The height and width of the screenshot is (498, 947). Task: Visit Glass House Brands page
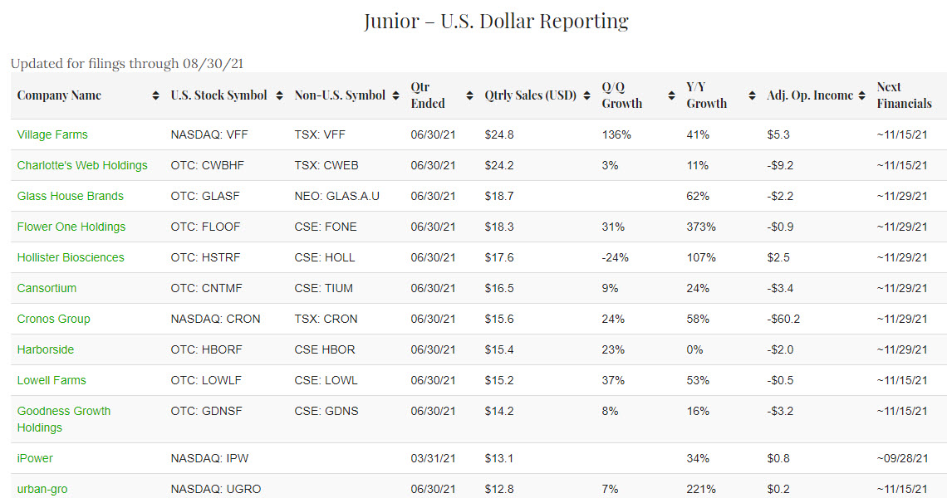coord(70,196)
